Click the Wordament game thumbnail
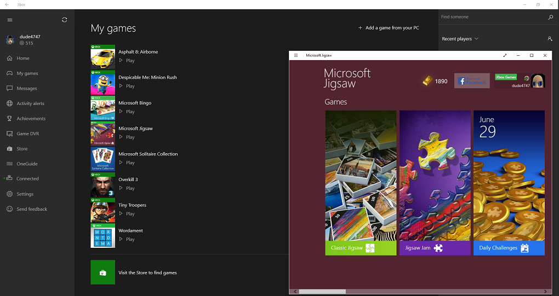Image resolution: width=559 pixels, height=296 pixels. pos(102,236)
